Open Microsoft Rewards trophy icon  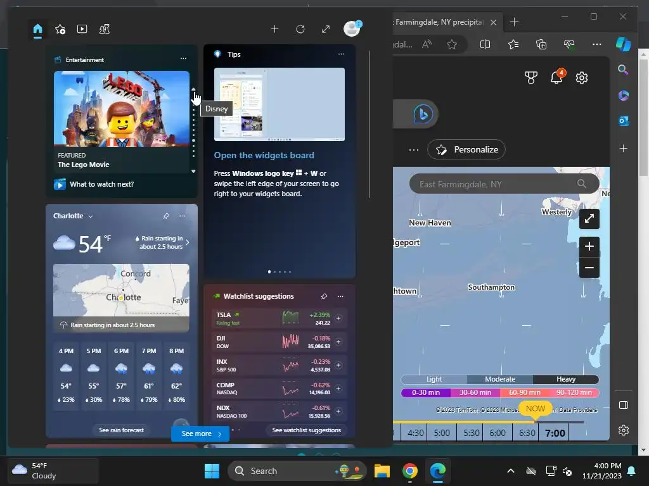[530, 78]
